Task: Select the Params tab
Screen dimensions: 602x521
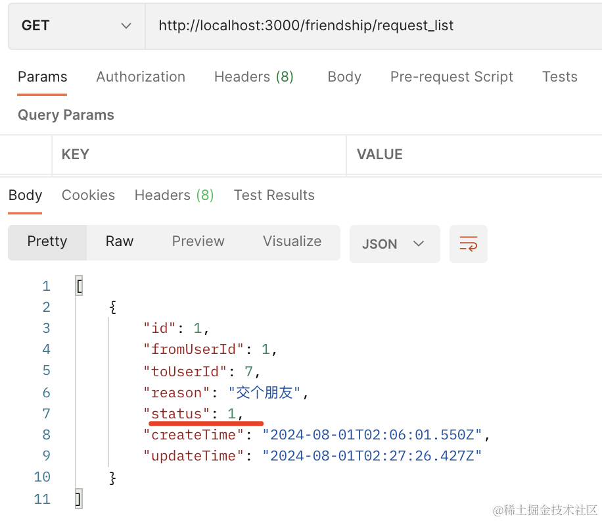Action: point(42,77)
